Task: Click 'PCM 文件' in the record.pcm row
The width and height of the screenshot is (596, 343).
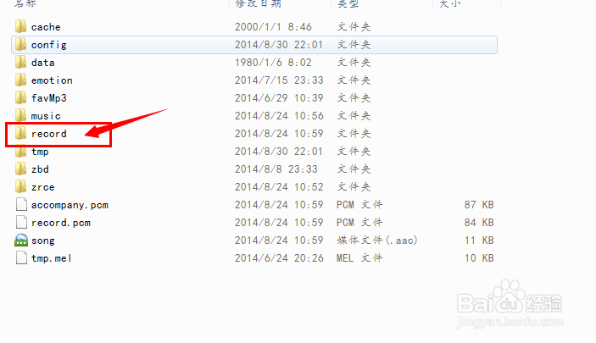Action: (359, 223)
